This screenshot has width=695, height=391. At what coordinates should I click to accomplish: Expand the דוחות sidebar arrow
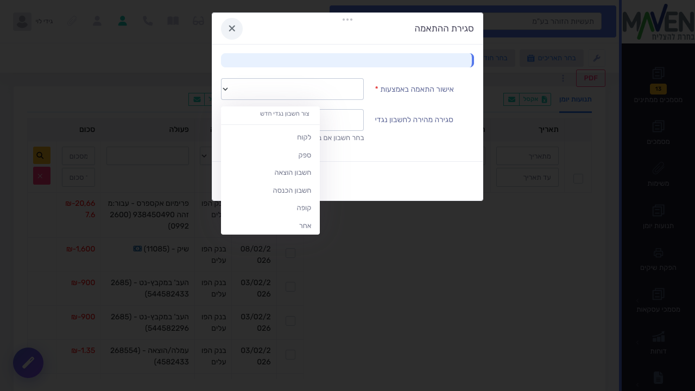(637, 343)
